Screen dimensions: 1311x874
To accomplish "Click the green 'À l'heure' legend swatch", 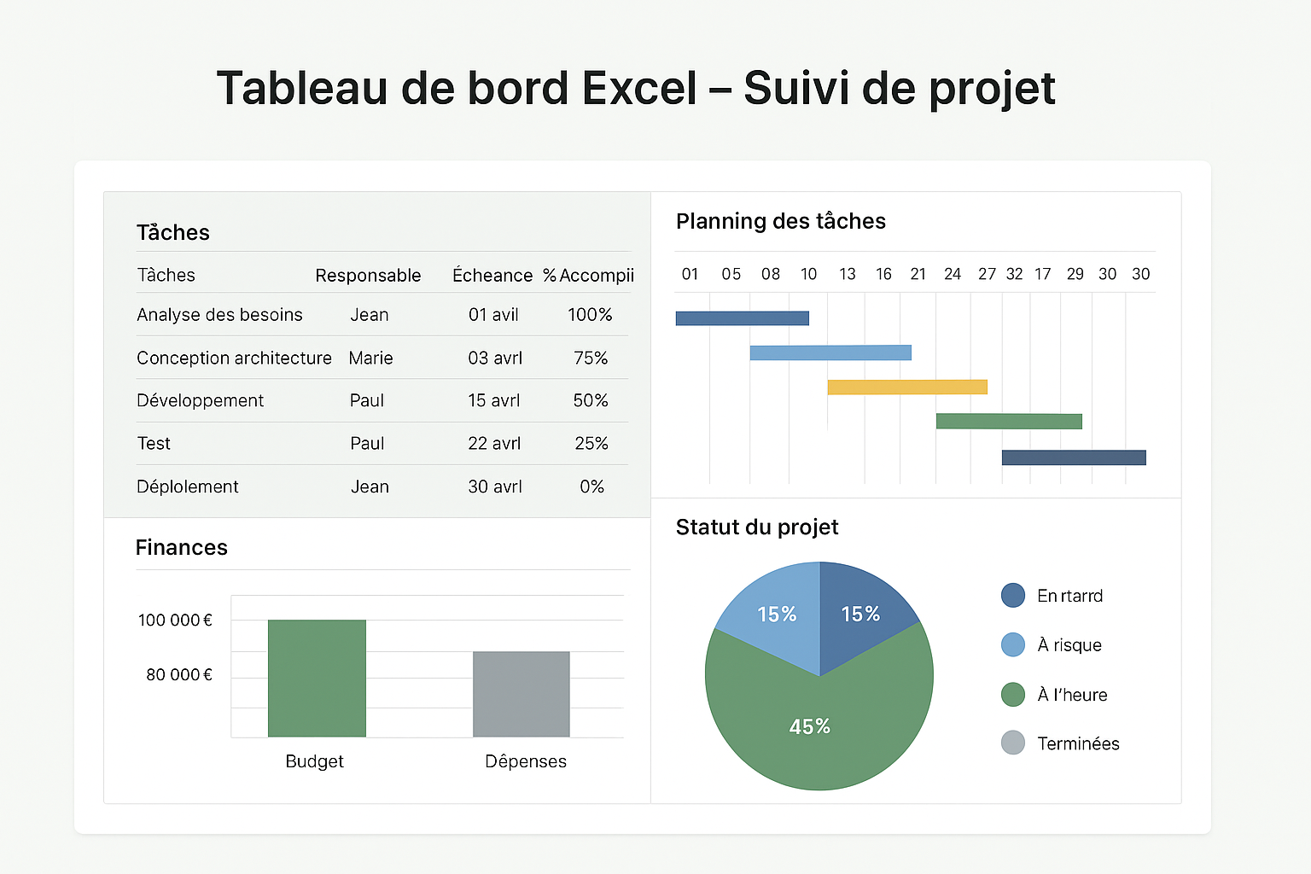I will tap(1012, 695).
